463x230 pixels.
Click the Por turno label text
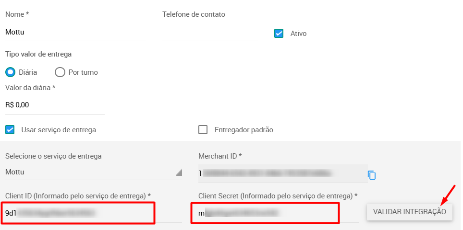click(x=83, y=72)
